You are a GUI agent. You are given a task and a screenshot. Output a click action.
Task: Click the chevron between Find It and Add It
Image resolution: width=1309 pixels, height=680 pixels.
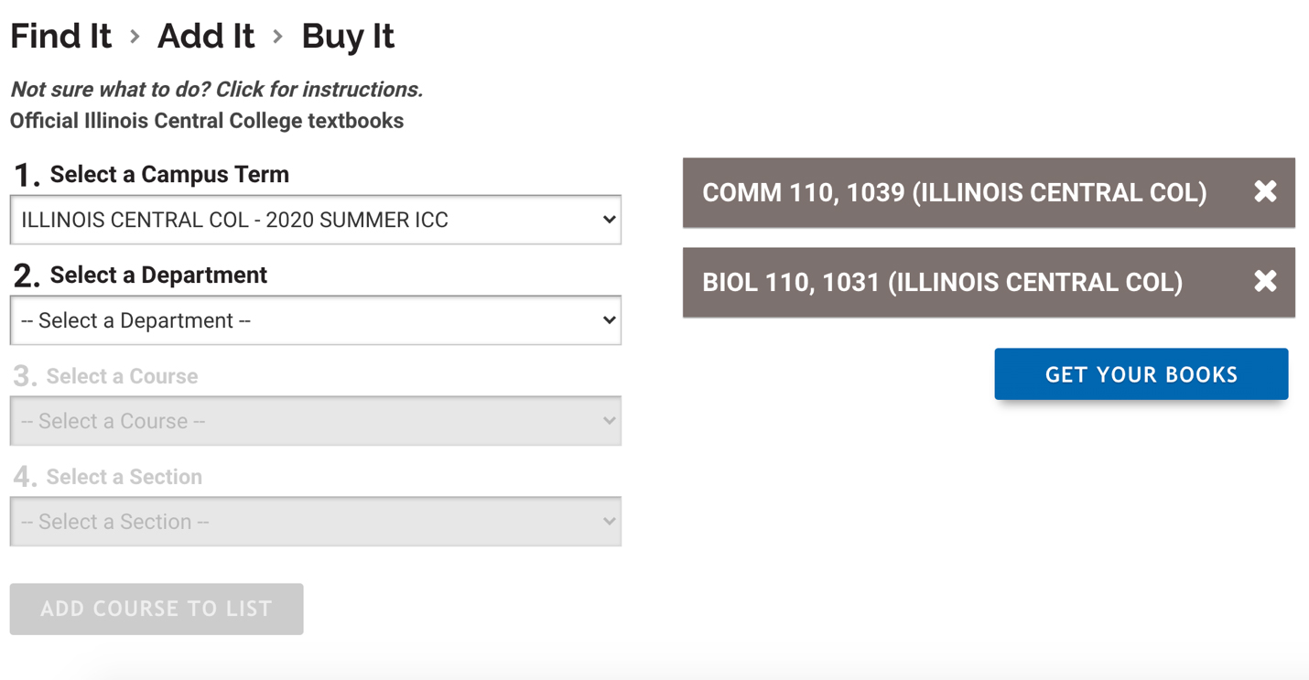(x=135, y=37)
